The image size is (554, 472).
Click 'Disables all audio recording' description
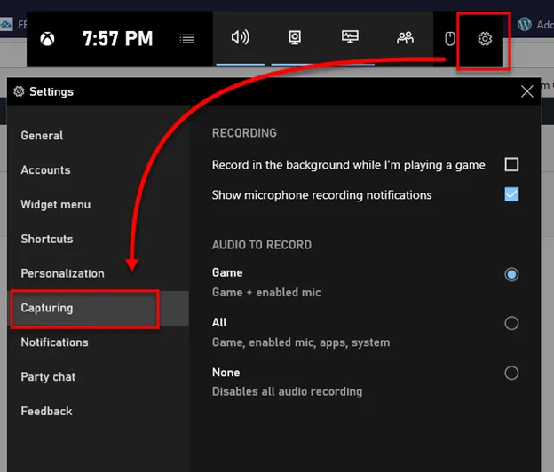coord(287,391)
